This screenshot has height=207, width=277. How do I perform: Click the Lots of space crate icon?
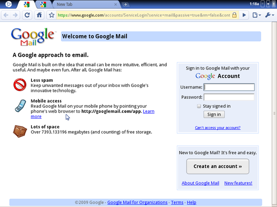[20, 131]
